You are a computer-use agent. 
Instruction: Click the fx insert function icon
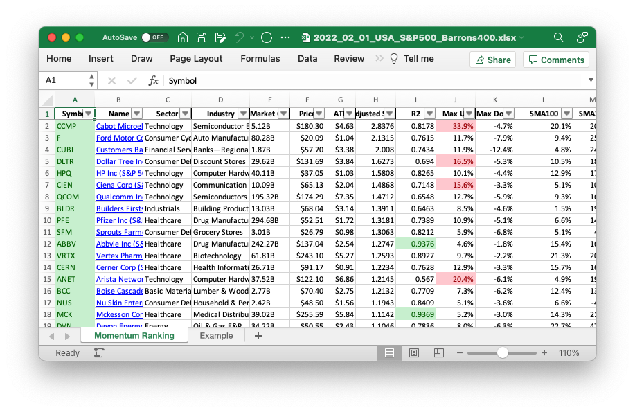tap(153, 81)
